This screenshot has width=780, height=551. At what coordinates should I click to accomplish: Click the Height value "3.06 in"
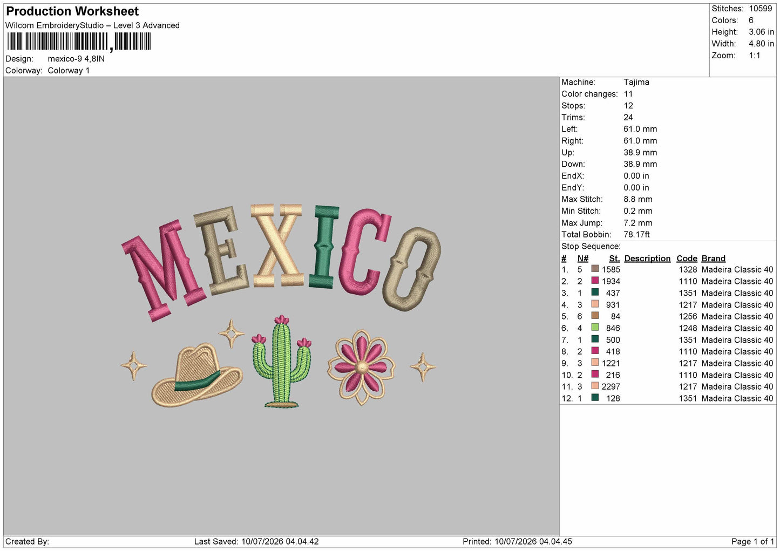(x=761, y=32)
